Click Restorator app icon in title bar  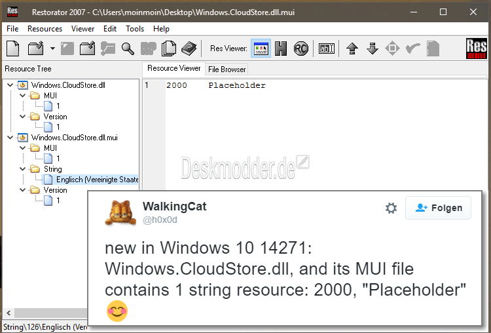pyautogui.click(x=12, y=12)
